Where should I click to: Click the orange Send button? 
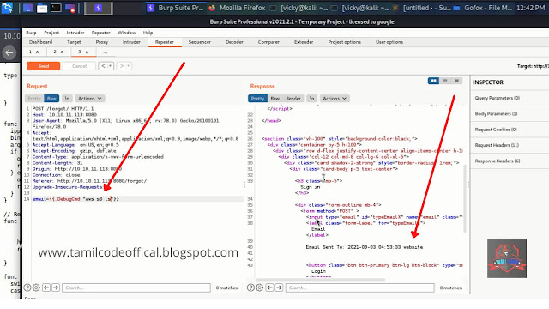click(44, 66)
